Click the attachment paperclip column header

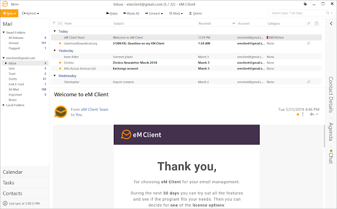coord(309,23)
